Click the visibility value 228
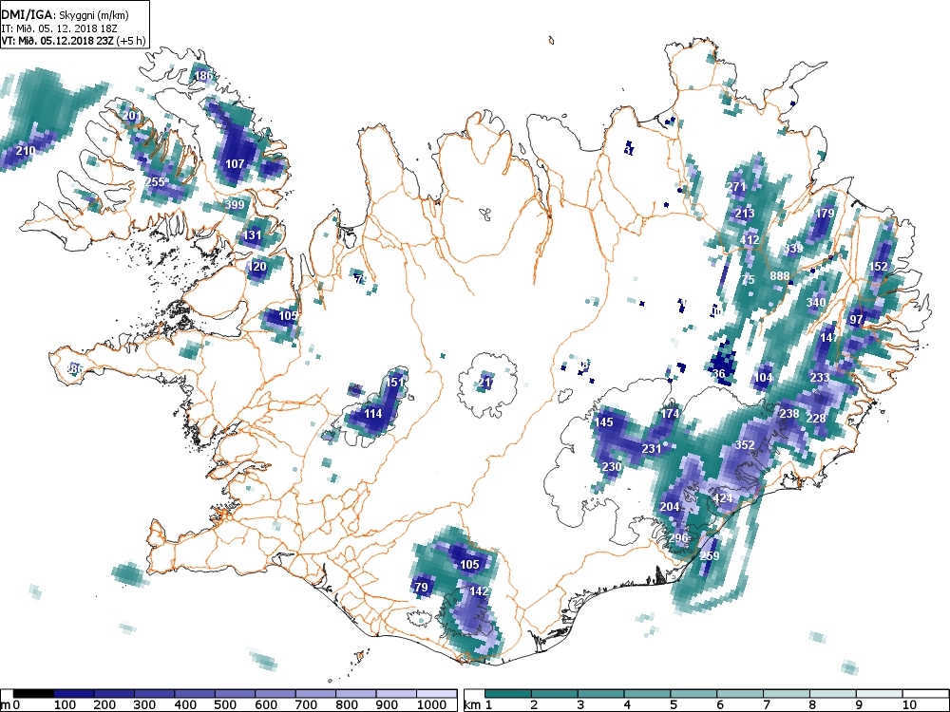Viewport: 950px width, 712px height. 816,418
